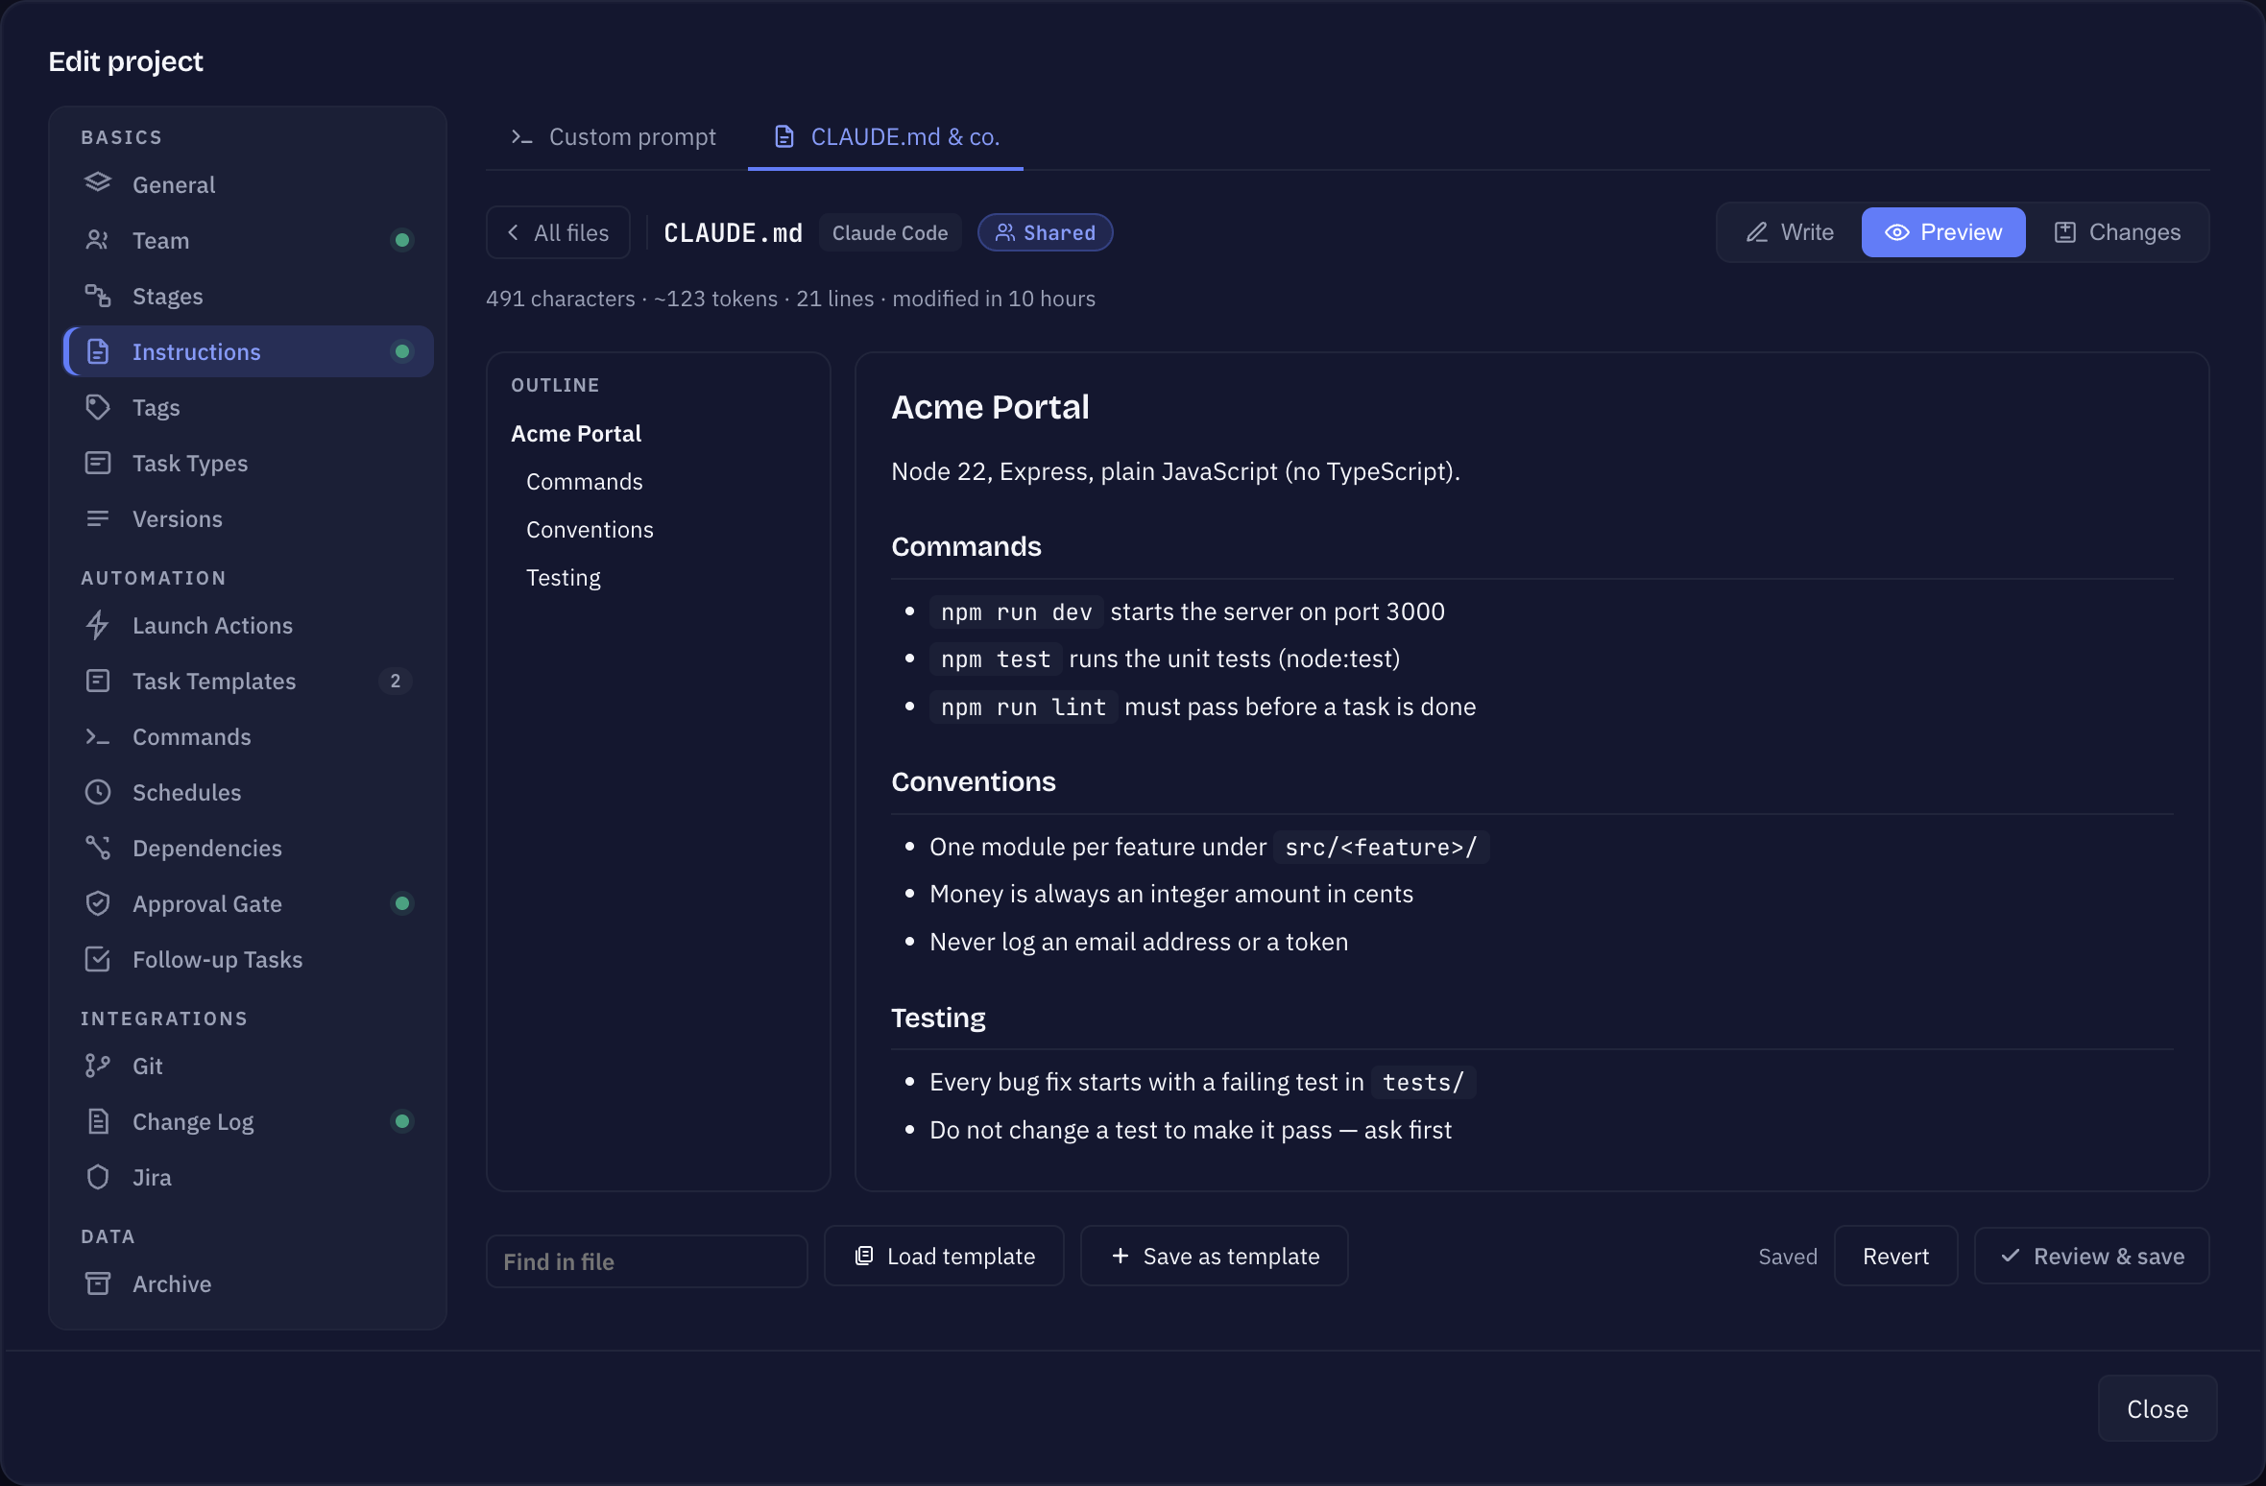Open the General settings layers icon
Screen dimensions: 2266x1486
[x=98, y=183]
